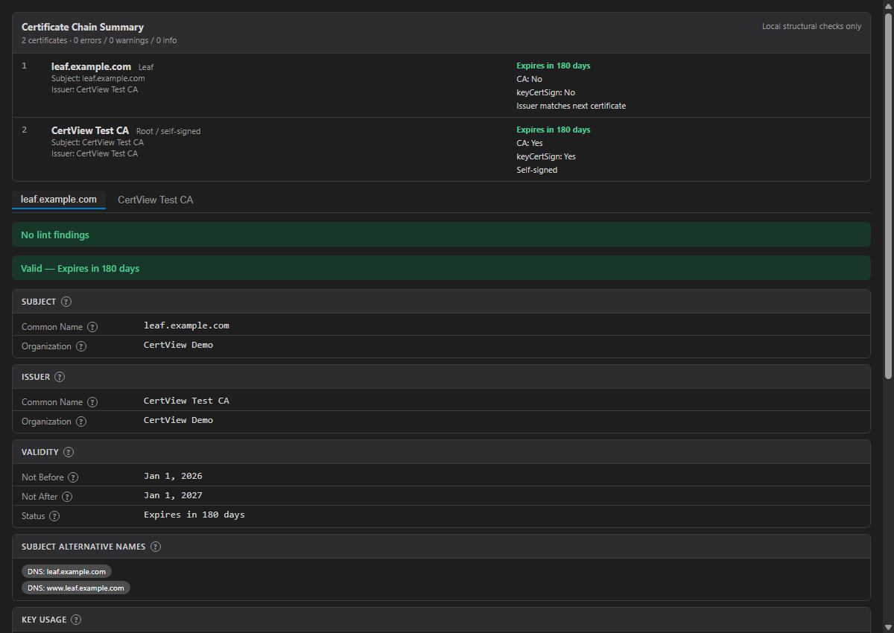Open help icon beside SUBJECT ALTERNATIVE NAMES
Viewport: 894px width, 633px height.
[x=155, y=547]
